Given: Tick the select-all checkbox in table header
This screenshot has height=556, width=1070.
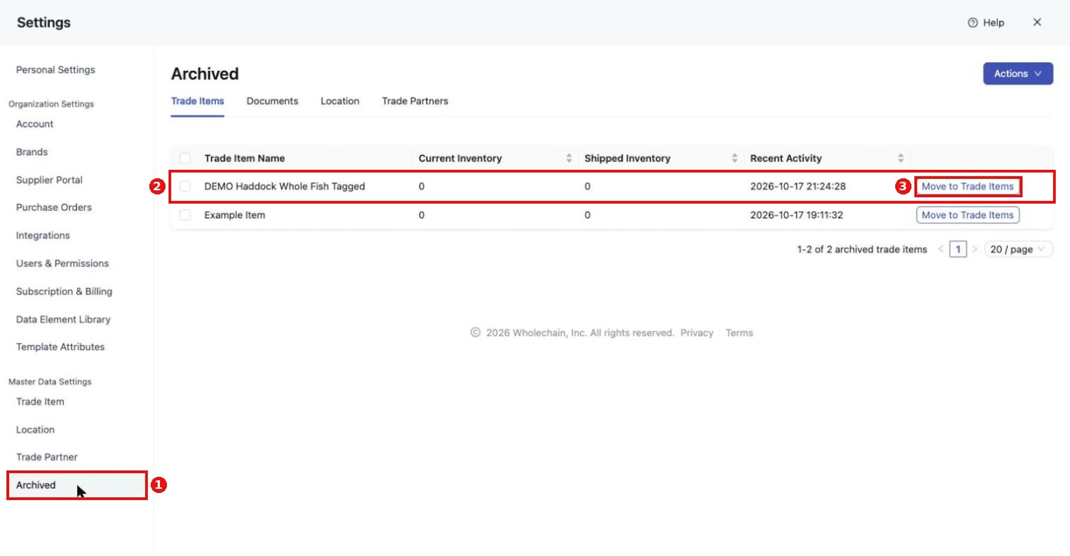Looking at the screenshot, I should point(185,158).
